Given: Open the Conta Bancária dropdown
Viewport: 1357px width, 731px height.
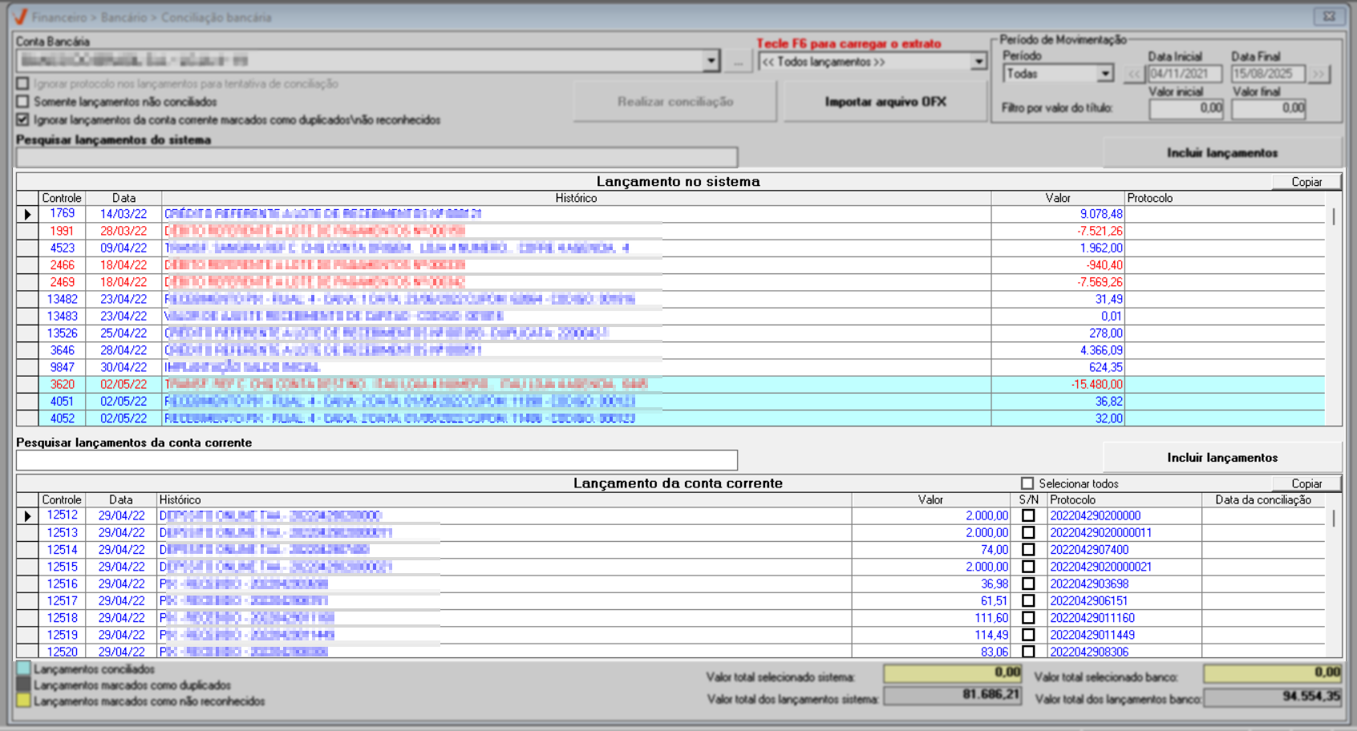Looking at the screenshot, I should (x=711, y=61).
